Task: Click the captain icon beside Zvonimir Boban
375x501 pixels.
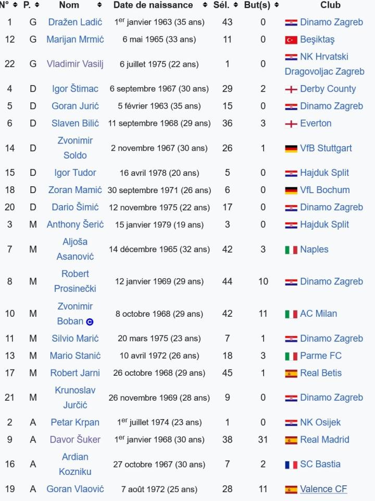Action: coord(90,322)
